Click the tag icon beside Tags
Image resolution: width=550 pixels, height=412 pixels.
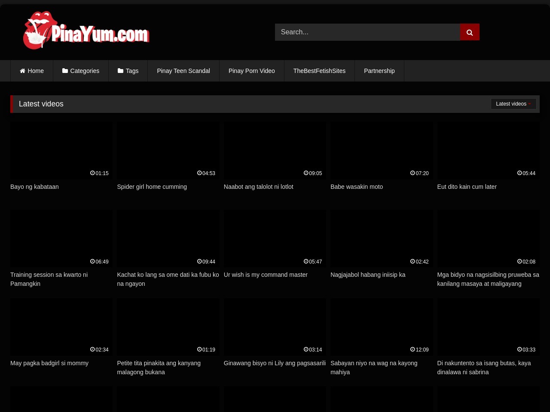click(121, 71)
